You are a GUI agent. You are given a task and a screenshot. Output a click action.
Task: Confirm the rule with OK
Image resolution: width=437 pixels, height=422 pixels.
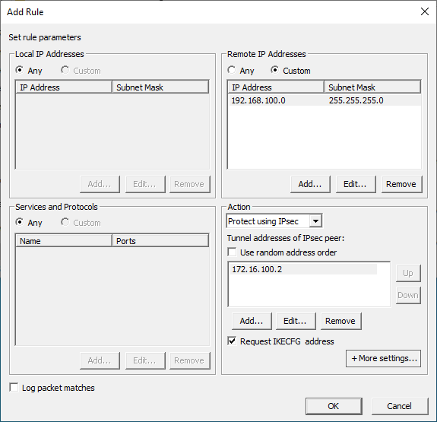[x=334, y=406]
